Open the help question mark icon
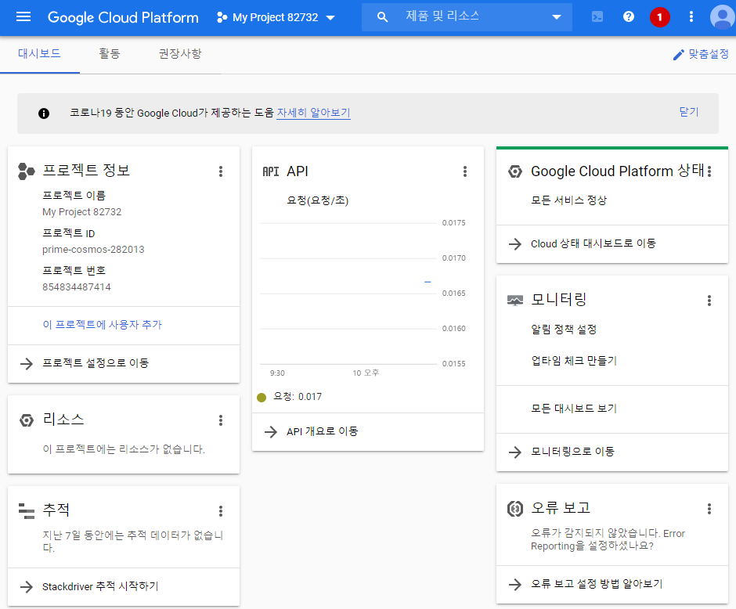Screen dimensions: 736x609 (629, 17)
